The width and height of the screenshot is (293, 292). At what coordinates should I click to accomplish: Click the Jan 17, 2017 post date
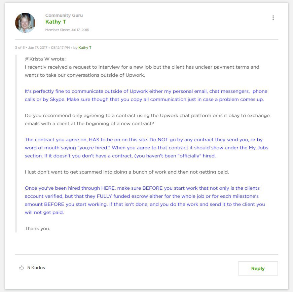coord(38,48)
